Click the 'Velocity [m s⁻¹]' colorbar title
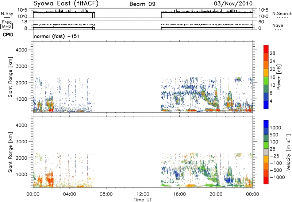This screenshot has height=202, width=292. pyautogui.click(x=288, y=152)
